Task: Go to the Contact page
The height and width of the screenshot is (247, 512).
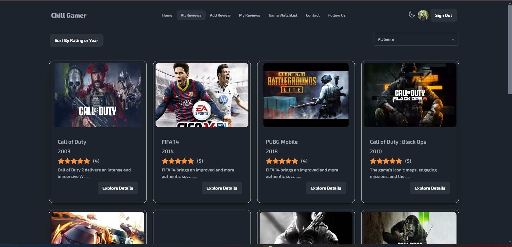Action: (x=313, y=15)
